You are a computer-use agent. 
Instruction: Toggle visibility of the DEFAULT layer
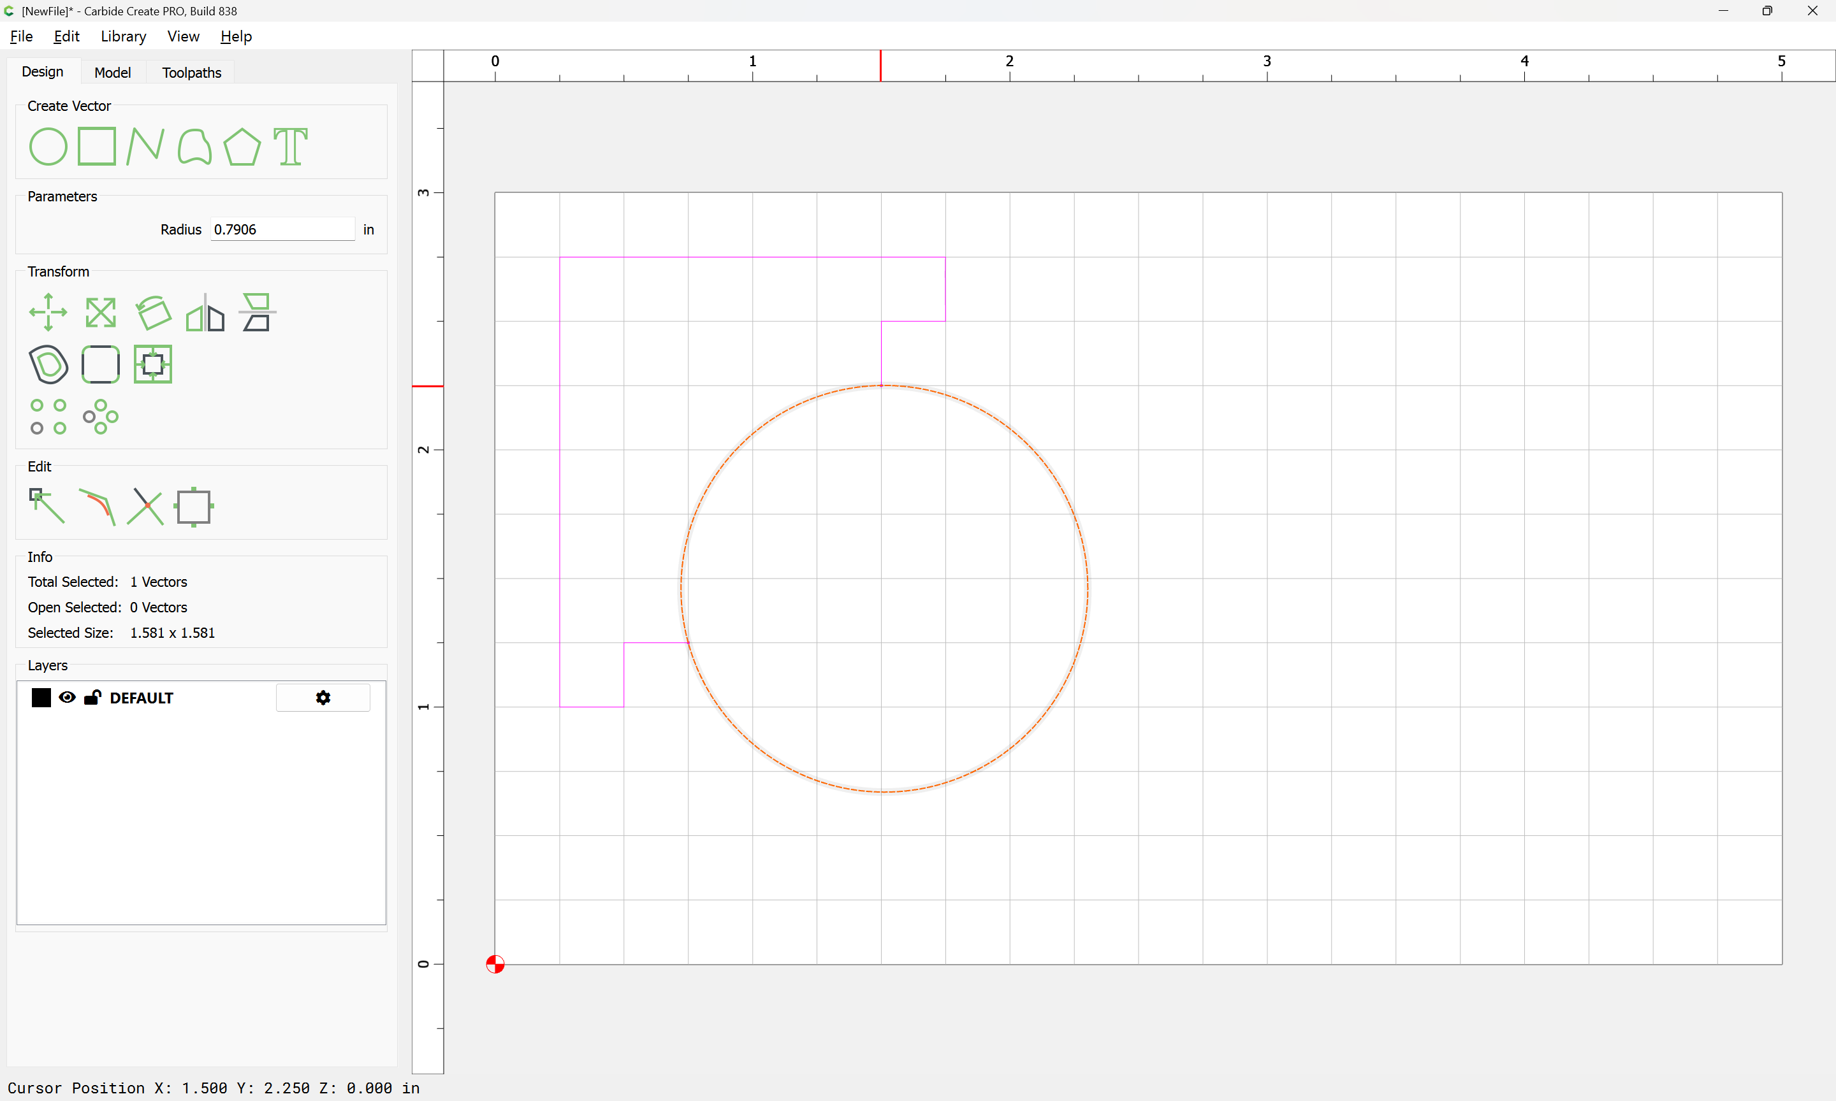(67, 698)
